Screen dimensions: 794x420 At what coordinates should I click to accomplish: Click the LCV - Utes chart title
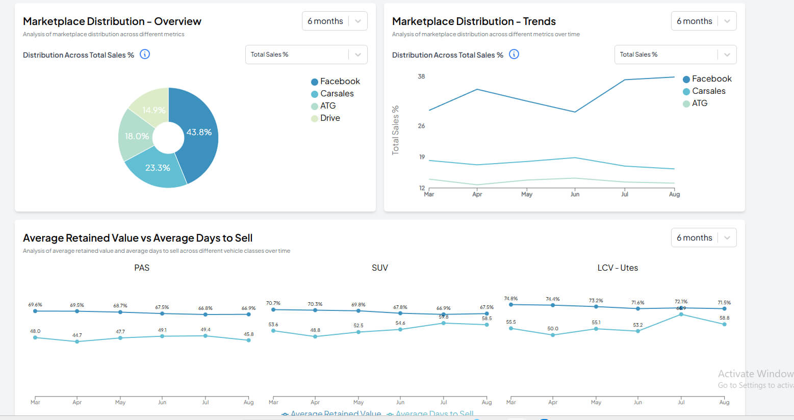coord(618,268)
